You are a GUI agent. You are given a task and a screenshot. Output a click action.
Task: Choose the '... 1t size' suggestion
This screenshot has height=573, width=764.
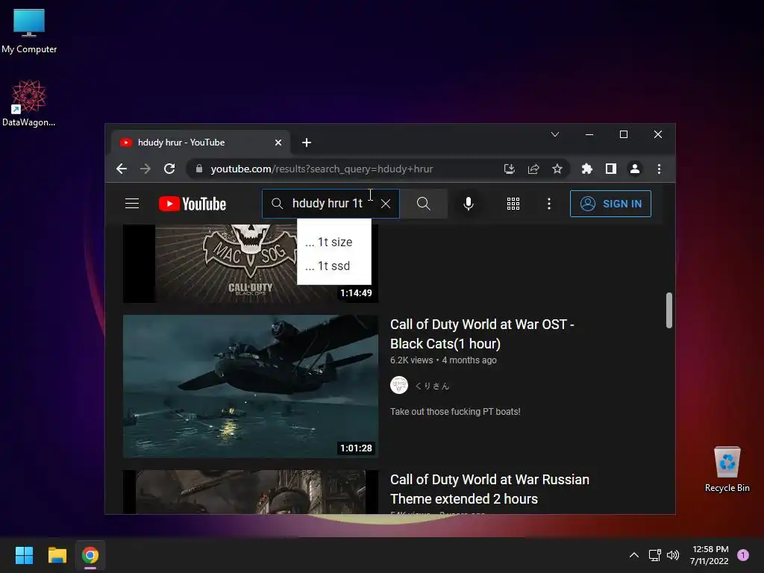334,242
